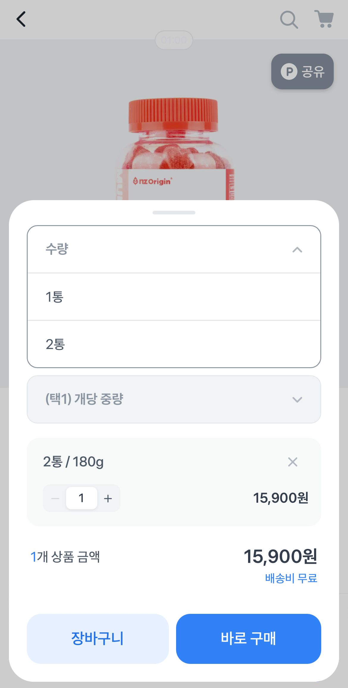
Task: Select the 2통 option
Action: (x=174, y=344)
